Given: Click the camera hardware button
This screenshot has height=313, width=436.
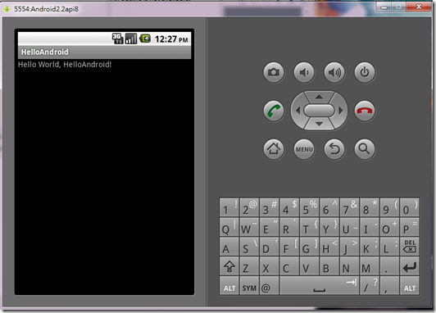Looking at the screenshot, I should coord(274,72).
